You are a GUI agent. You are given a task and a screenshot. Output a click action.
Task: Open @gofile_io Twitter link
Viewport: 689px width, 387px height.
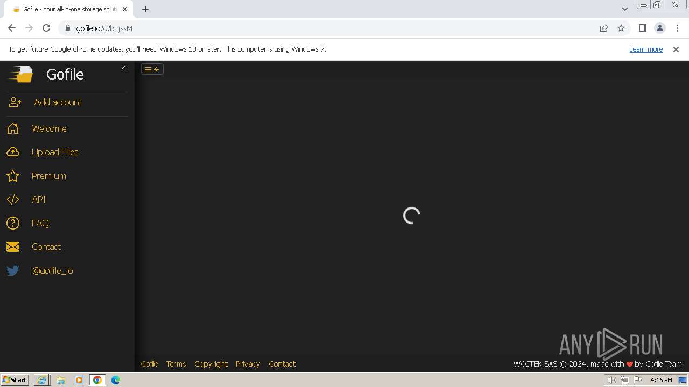[52, 270]
